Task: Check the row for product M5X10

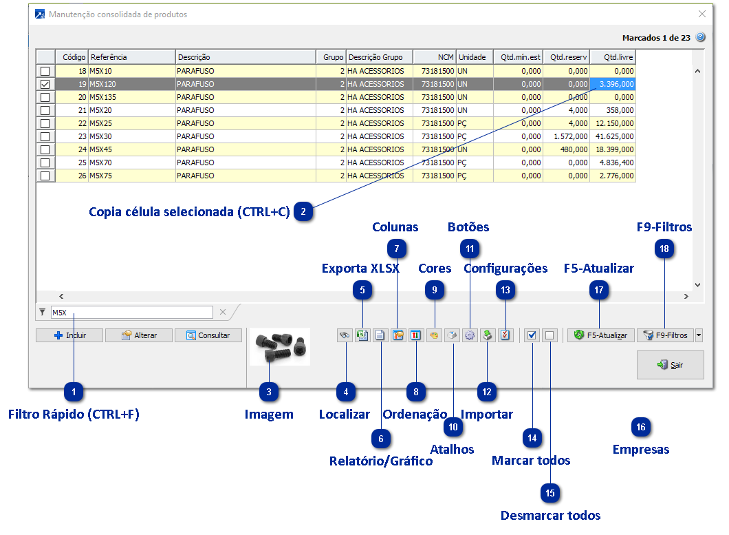Action: [45, 71]
